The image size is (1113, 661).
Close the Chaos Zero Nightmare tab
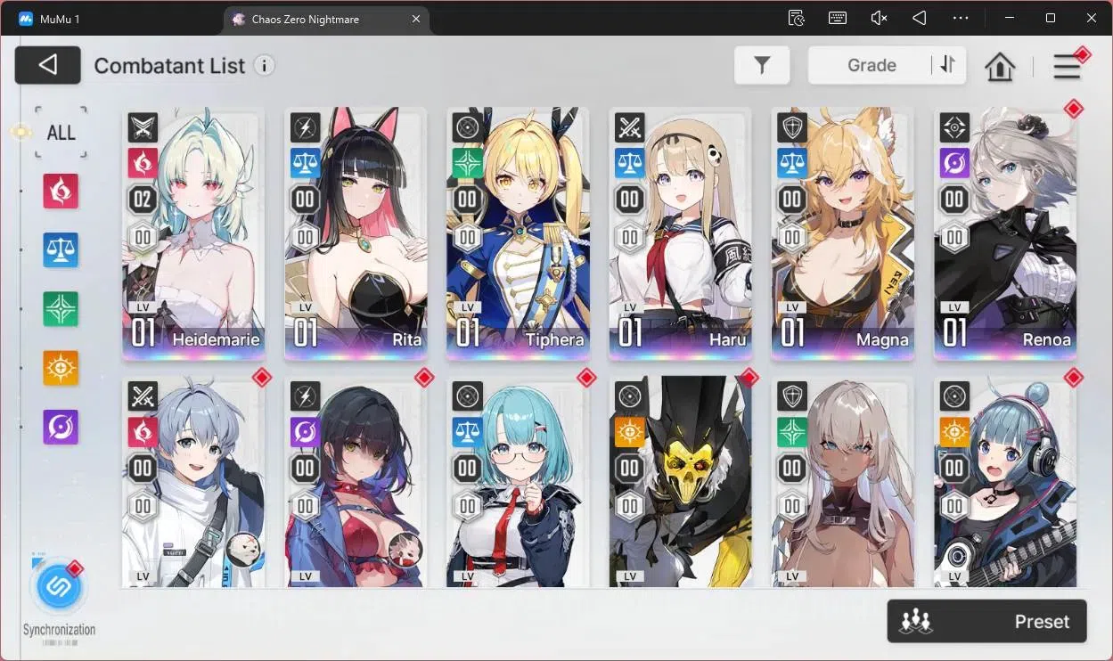pyautogui.click(x=416, y=19)
